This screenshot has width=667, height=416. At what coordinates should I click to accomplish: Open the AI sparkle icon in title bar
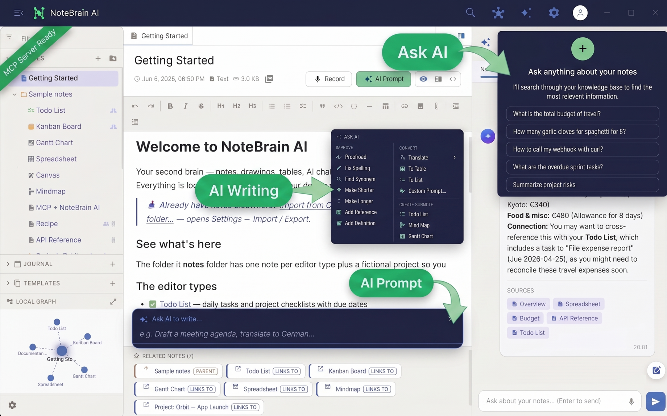point(526,13)
